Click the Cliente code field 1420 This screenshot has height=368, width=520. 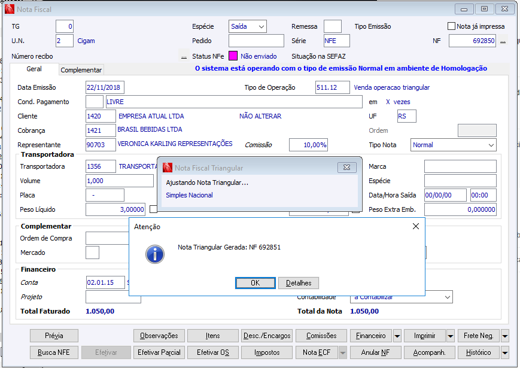click(101, 116)
